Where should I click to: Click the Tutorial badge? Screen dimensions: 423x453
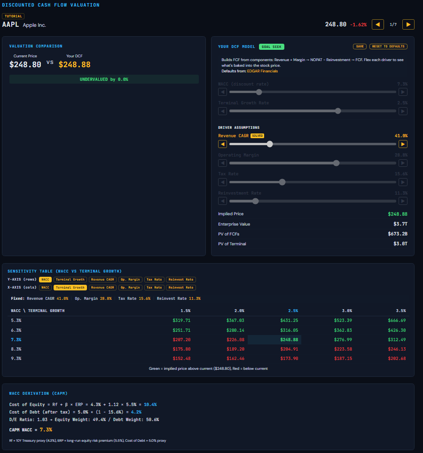click(13, 16)
